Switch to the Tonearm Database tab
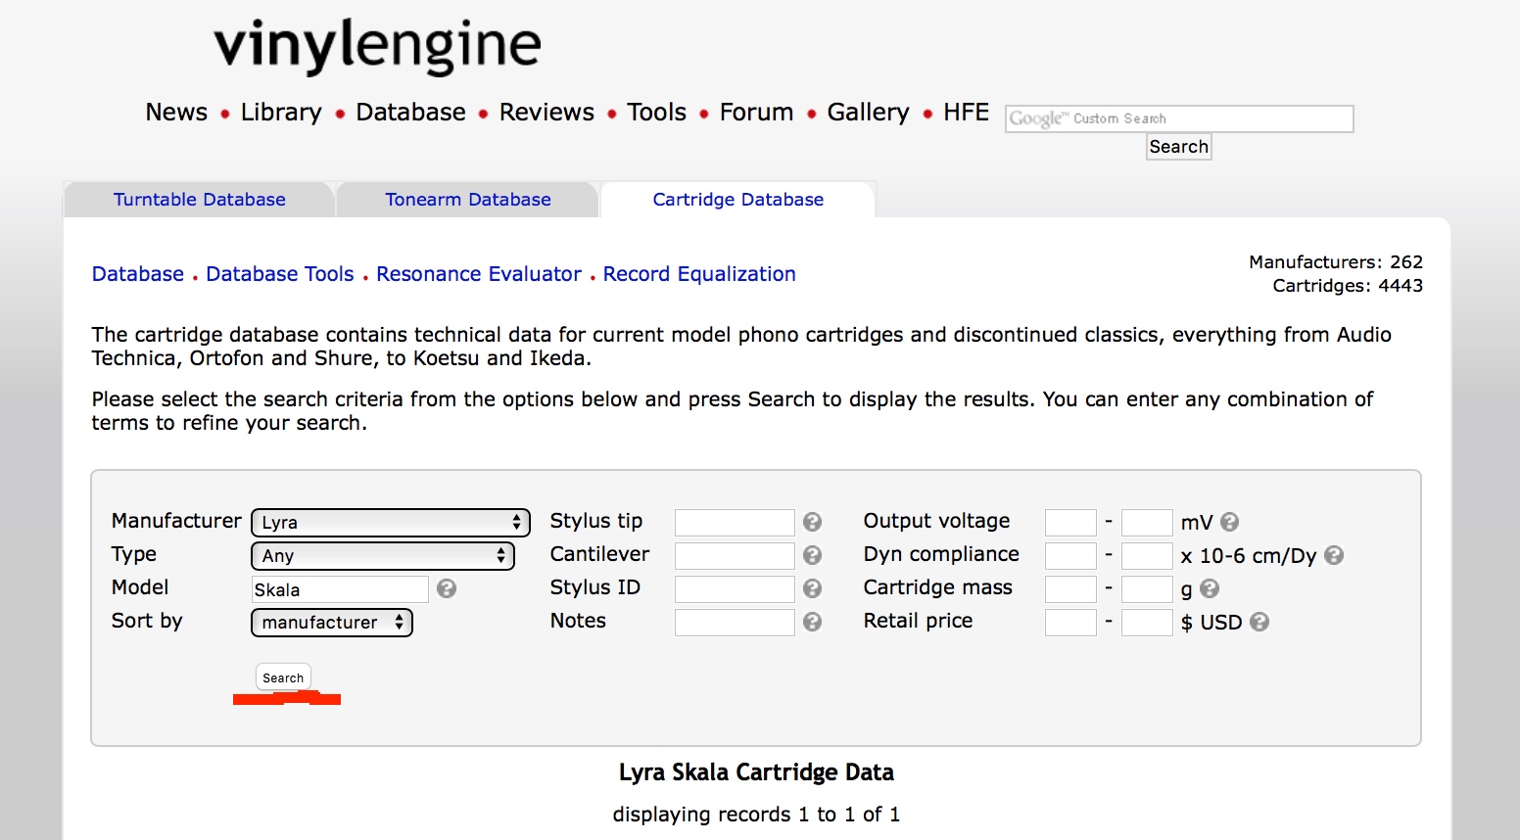Screen dimensions: 1520x840 (468, 200)
